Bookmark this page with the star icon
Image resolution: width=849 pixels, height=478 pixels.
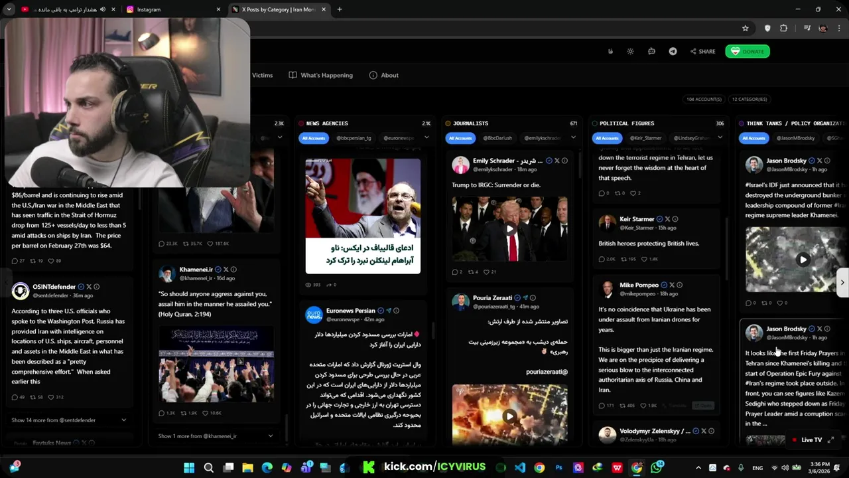tap(746, 28)
